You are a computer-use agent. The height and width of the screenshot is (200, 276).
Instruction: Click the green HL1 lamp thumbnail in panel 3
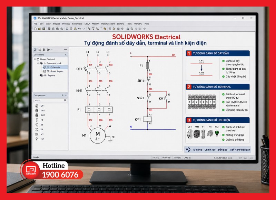217,133
